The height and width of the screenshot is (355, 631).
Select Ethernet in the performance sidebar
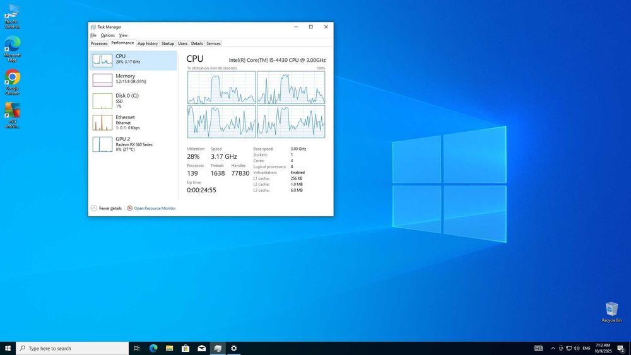pyautogui.click(x=133, y=122)
